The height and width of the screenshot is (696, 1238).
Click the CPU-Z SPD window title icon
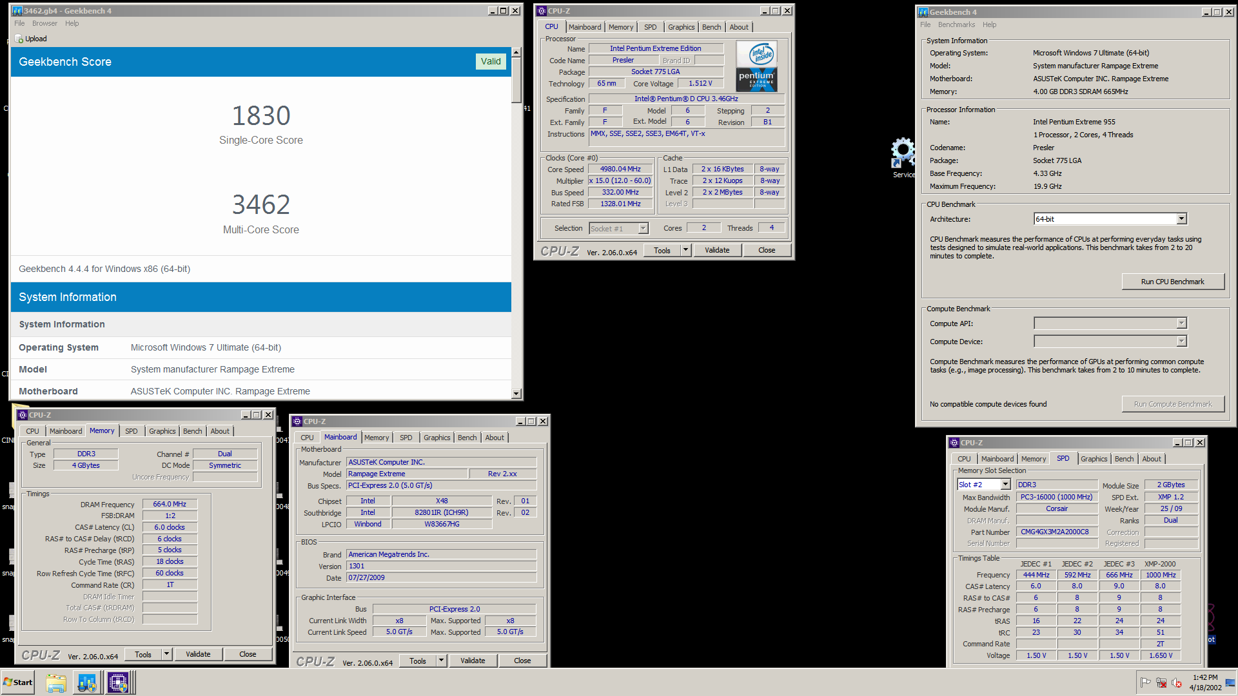point(954,443)
